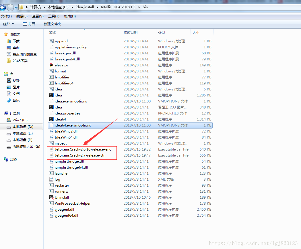The image size is (301, 249).
Task: Expand breadcrumb arrow after idea_install
Action: pyautogui.click(x=97, y=7)
